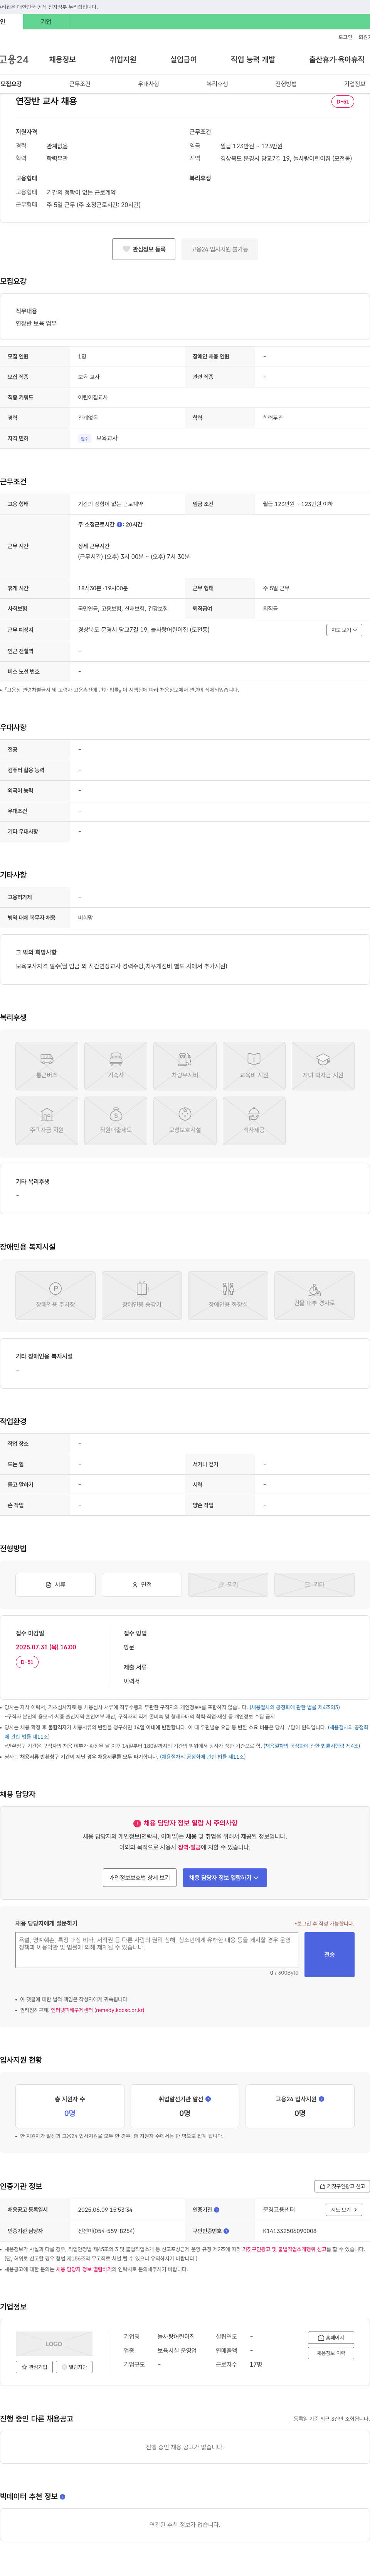Expand 채용 담당자 정보 열람하기 button
370x2576 pixels.
pyautogui.click(x=224, y=1878)
